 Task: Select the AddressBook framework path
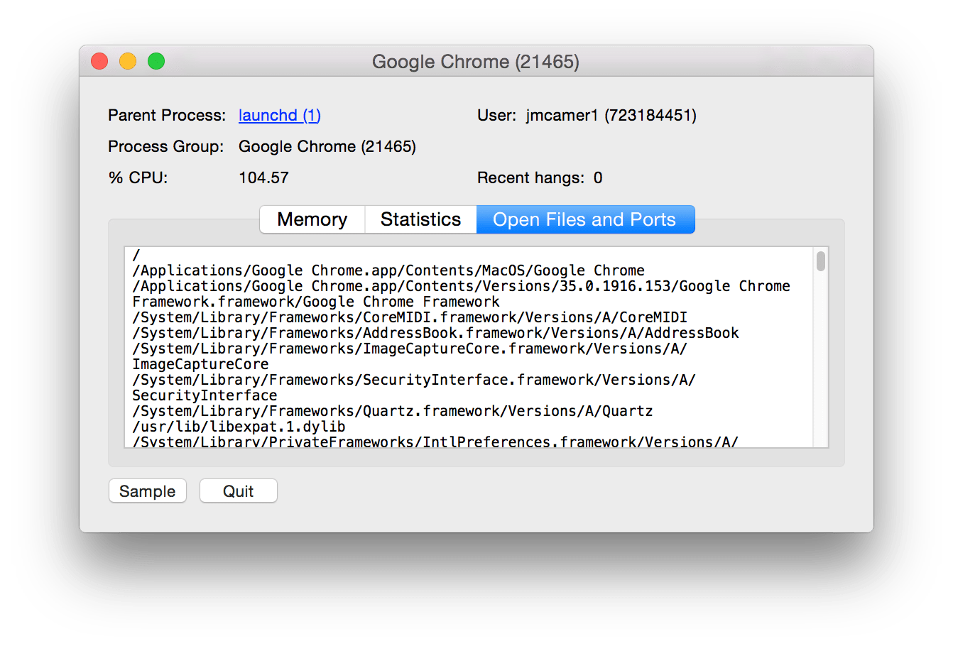click(435, 332)
